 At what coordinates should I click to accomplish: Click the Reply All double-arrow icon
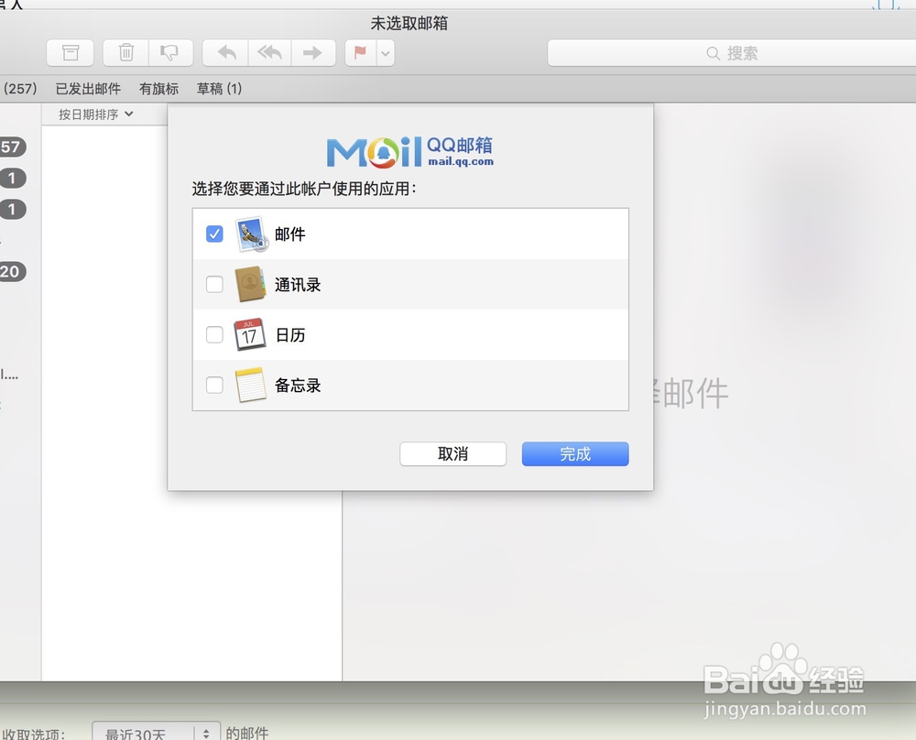(x=269, y=53)
